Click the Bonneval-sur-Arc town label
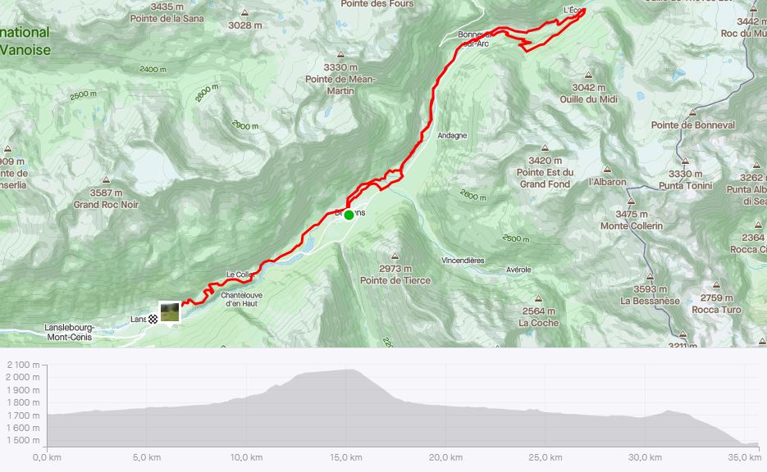Image resolution: width=767 pixels, height=472 pixels. point(474,39)
